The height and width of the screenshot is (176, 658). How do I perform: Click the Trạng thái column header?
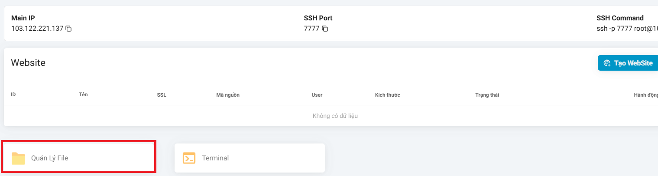click(x=487, y=95)
